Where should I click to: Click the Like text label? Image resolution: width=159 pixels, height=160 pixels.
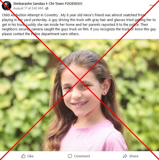[x=30, y=156]
